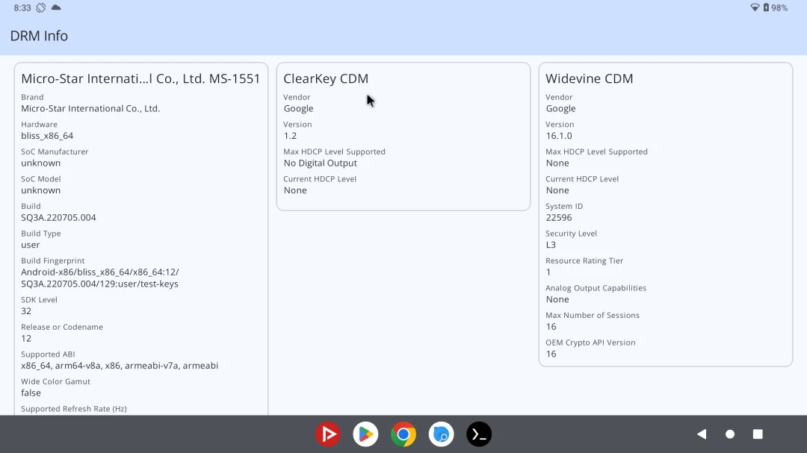Tap the Wi-Fi status icon
This screenshot has height=453, width=807.
[755, 7]
